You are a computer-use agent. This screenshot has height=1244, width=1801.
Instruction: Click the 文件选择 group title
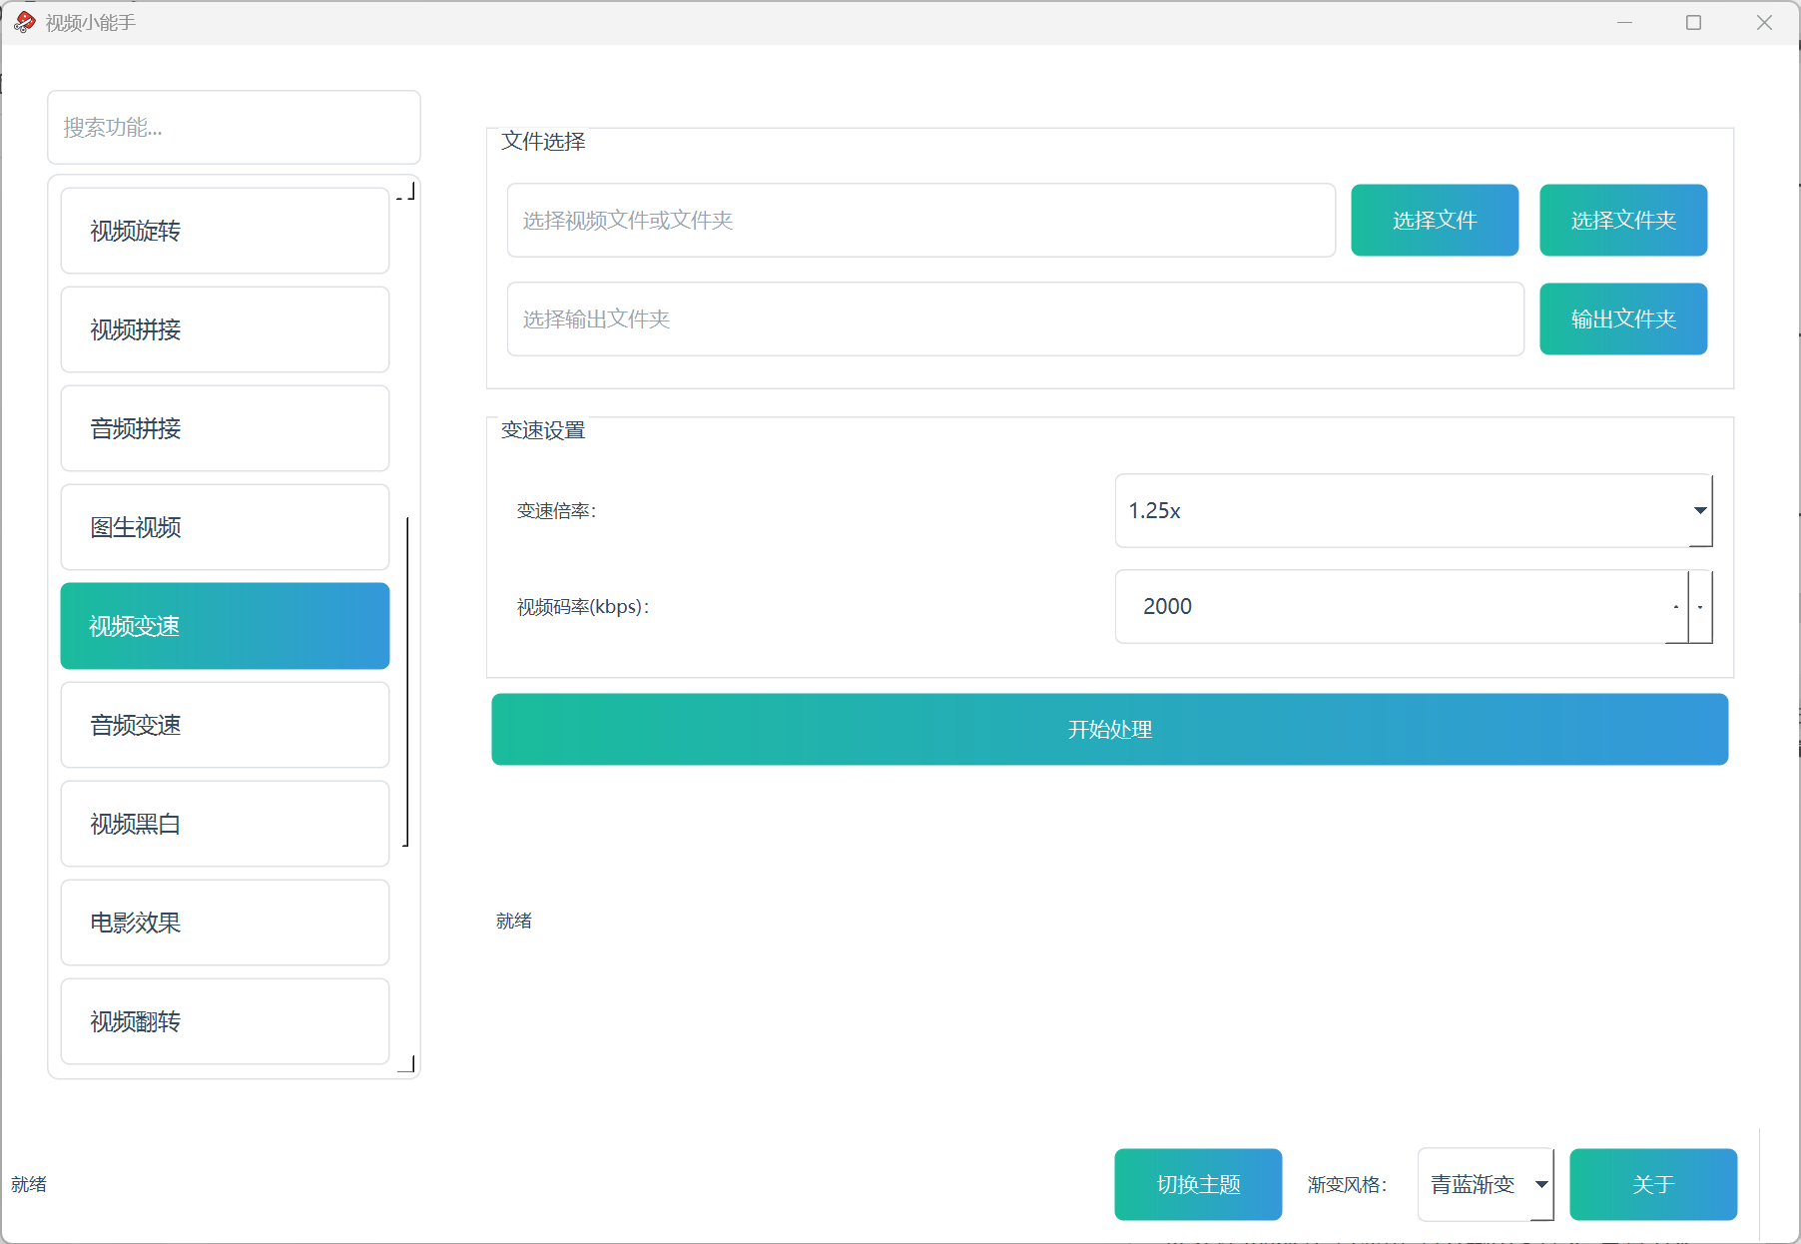coord(543,141)
